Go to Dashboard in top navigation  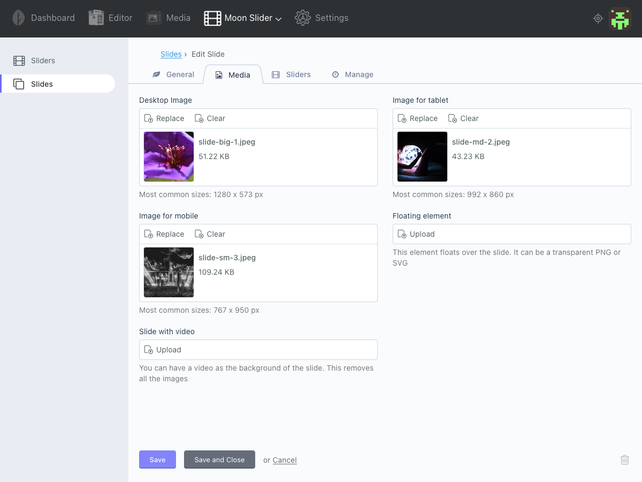tap(43, 18)
